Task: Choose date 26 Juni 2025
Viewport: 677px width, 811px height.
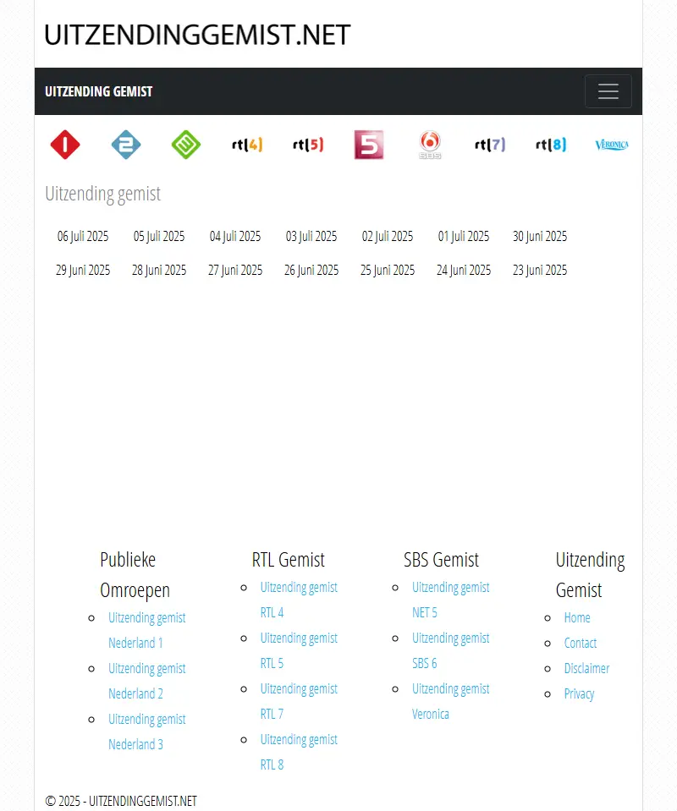Action: (x=311, y=270)
